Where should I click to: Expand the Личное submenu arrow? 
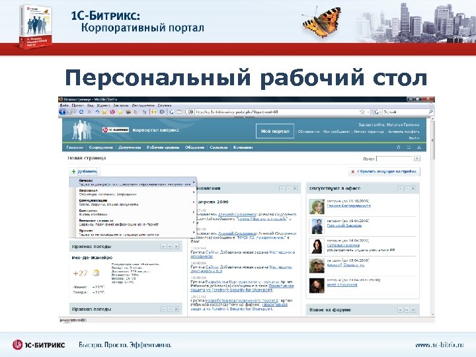point(193,182)
